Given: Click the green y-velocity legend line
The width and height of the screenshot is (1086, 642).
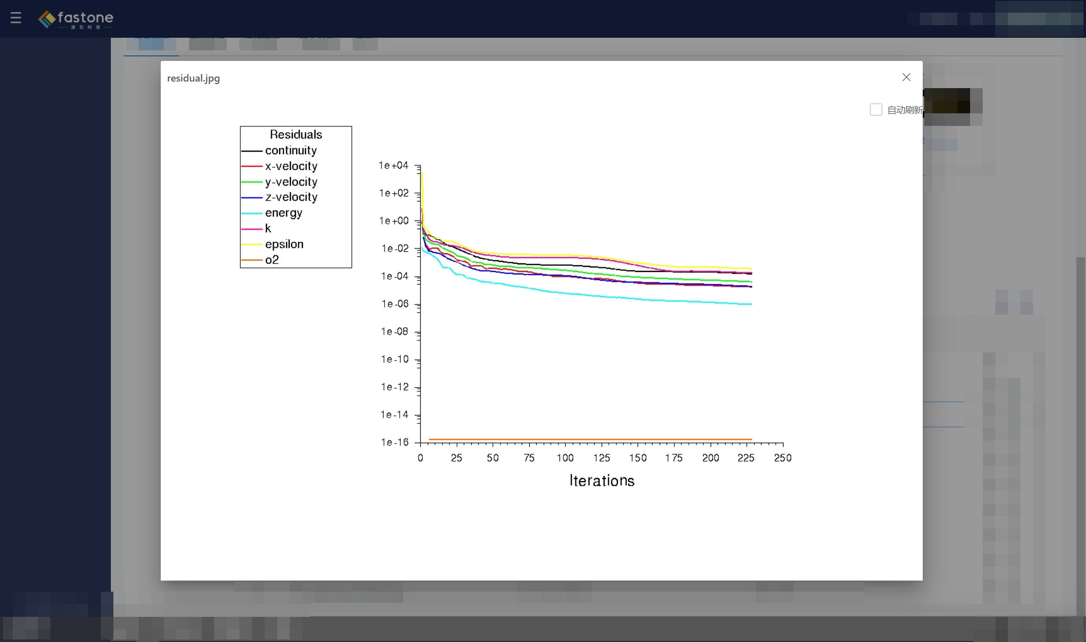Looking at the screenshot, I should (x=251, y=182).
